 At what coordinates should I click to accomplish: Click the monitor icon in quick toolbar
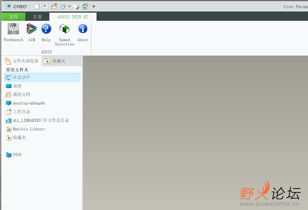point(85,6)
